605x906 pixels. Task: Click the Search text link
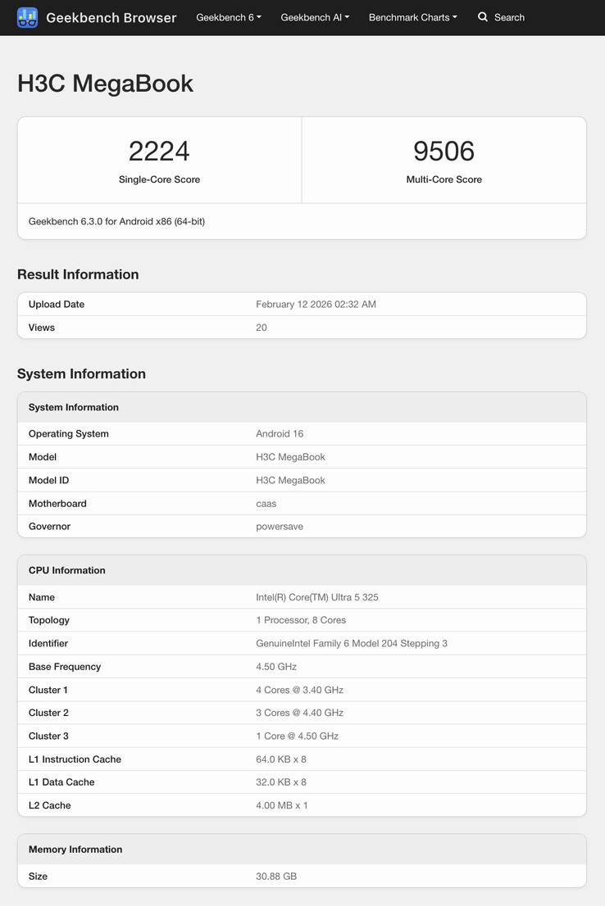509,17
